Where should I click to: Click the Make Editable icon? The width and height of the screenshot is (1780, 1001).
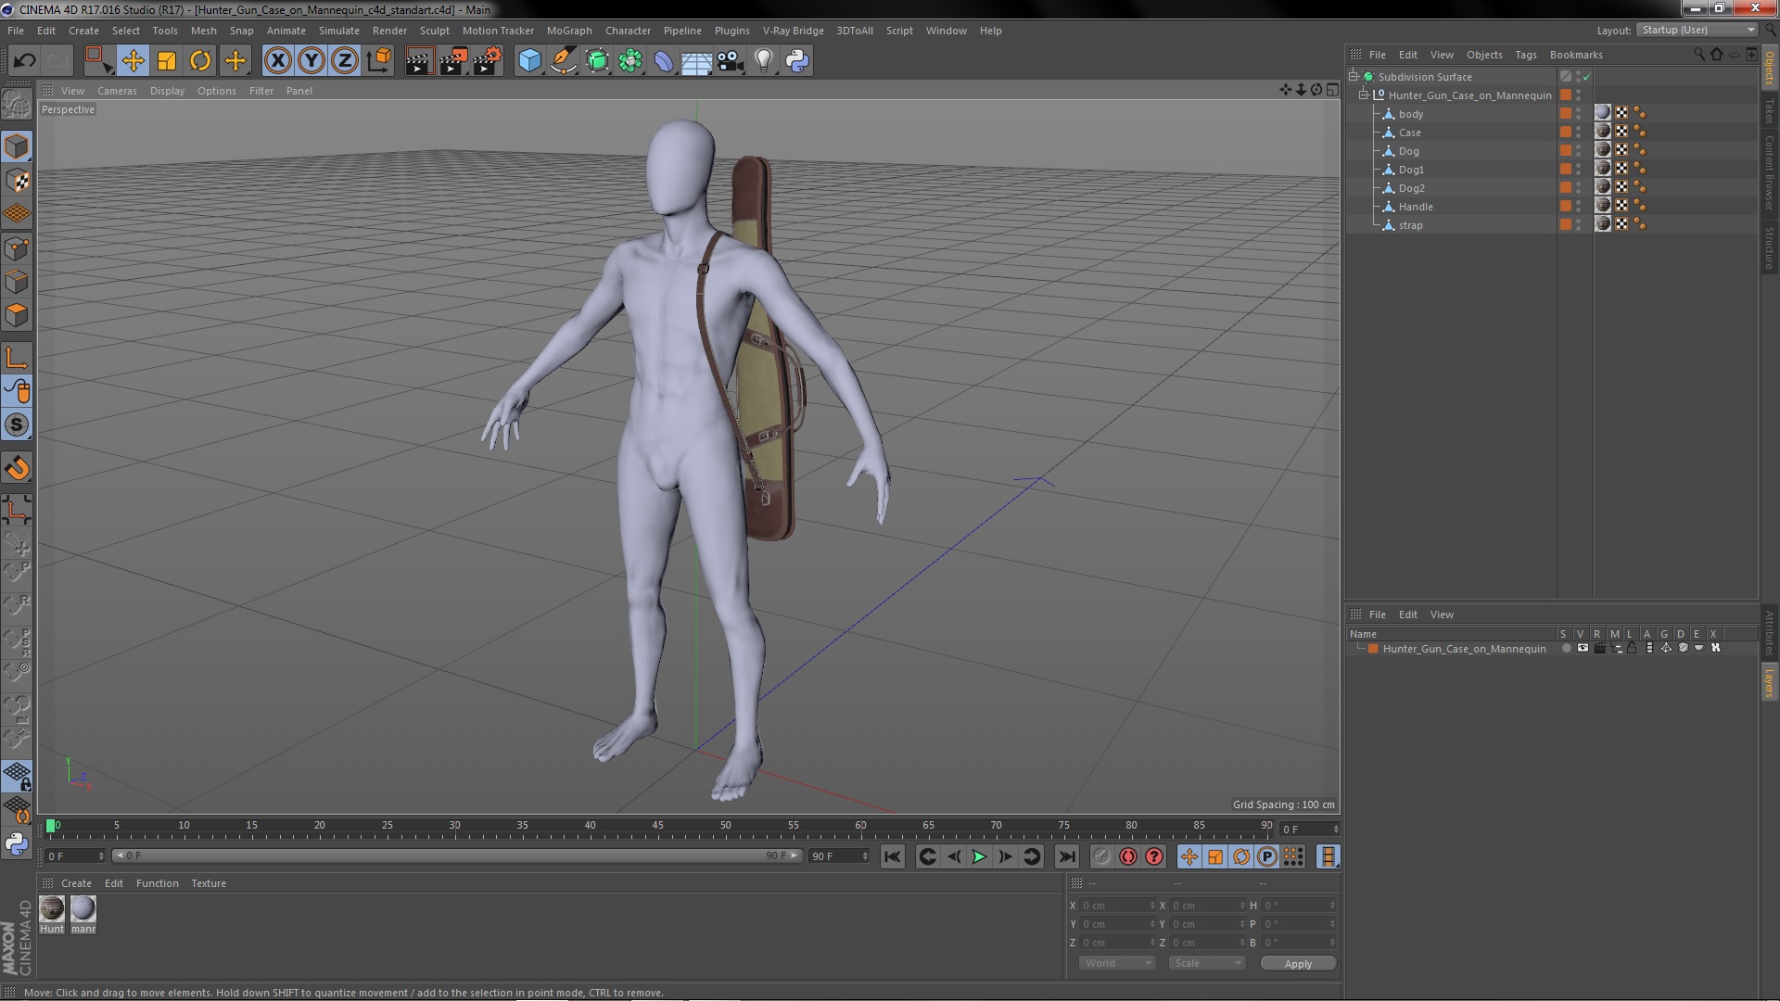pyautogui.click(x=17, y=104)
